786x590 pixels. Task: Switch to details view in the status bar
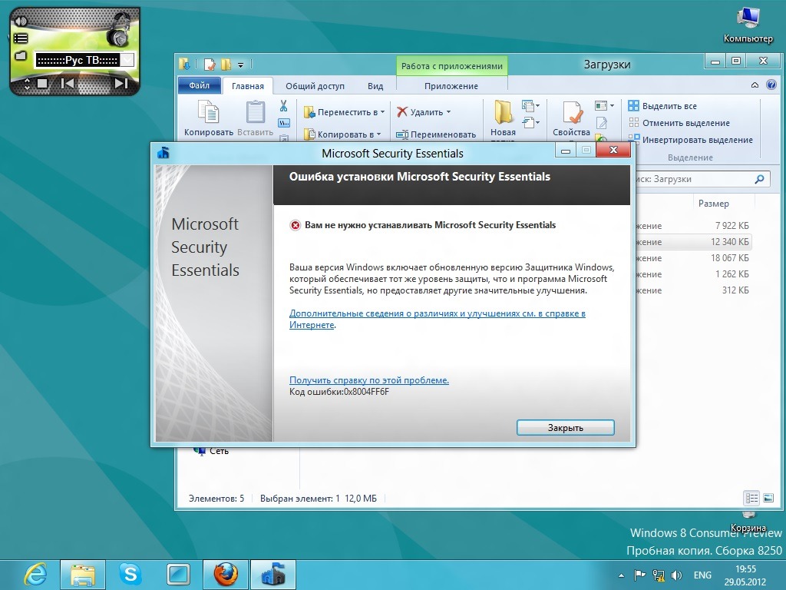click(751, 498)
